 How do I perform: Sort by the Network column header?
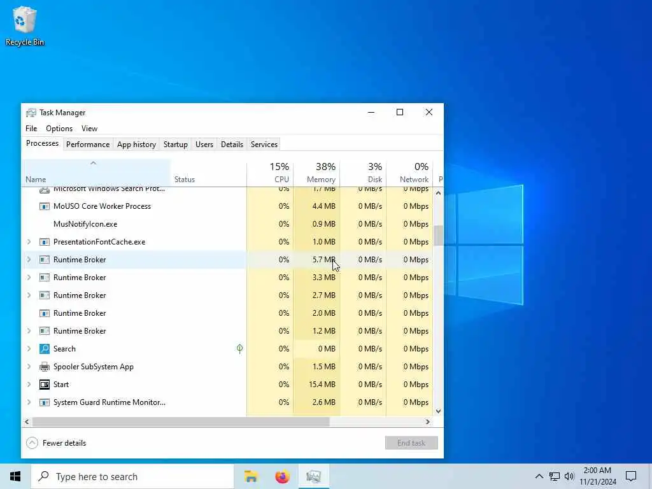pos(409,173)
